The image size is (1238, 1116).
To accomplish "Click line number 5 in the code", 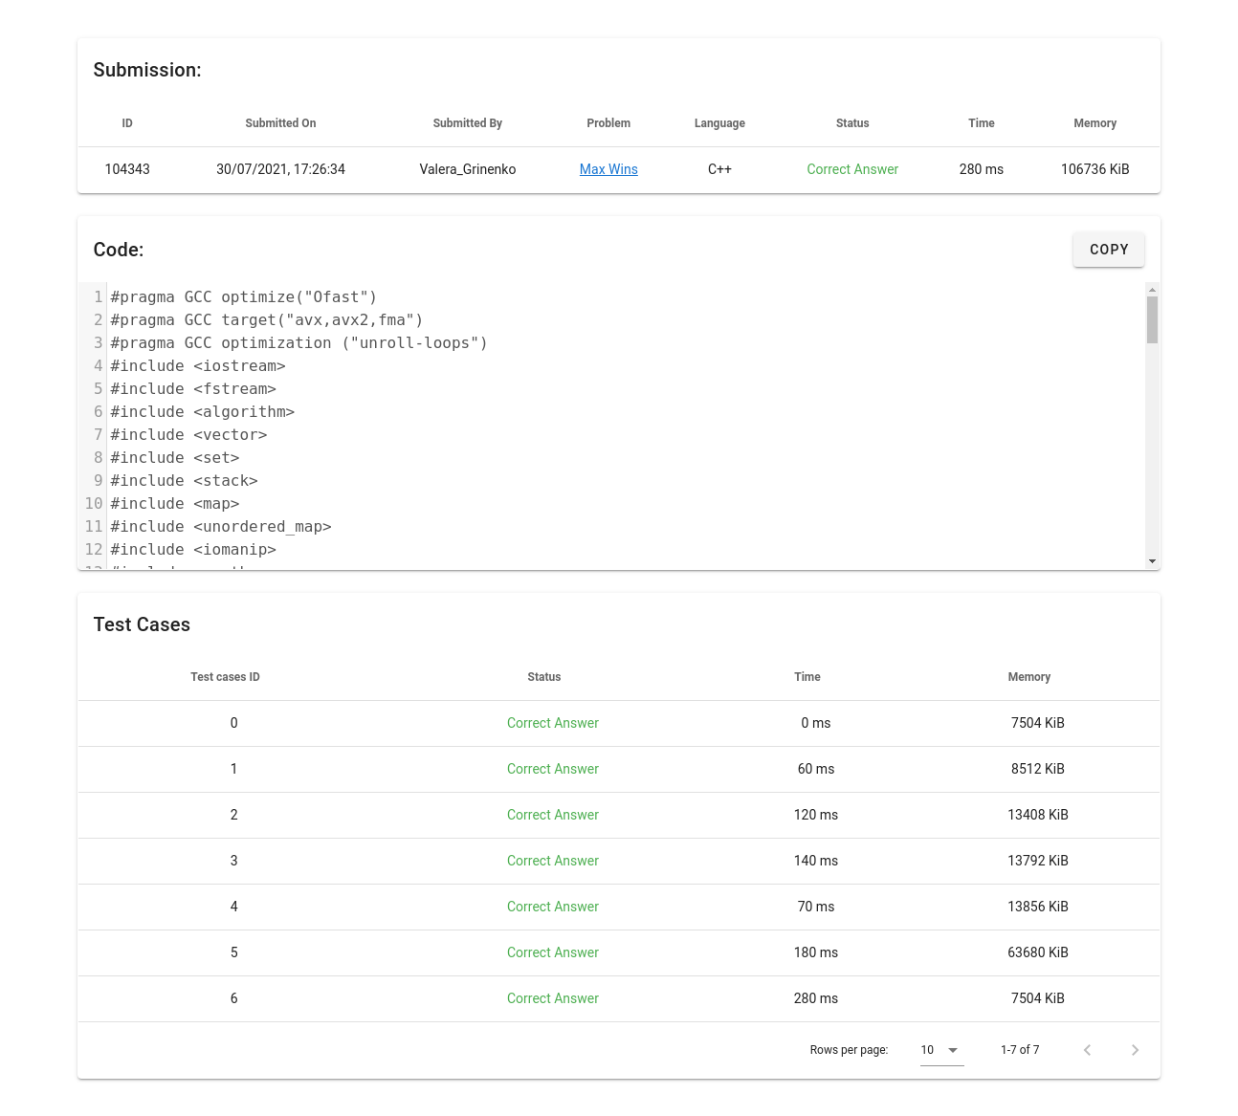I will coord(97,388).
